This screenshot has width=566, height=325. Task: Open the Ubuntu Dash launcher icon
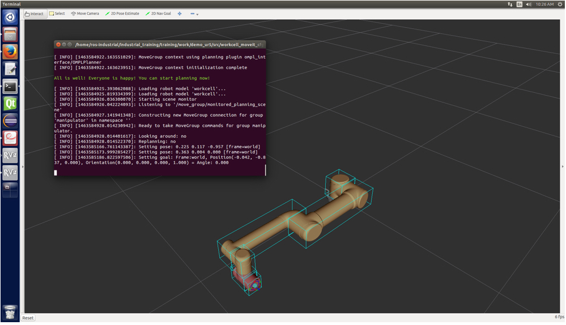(10, 17)
